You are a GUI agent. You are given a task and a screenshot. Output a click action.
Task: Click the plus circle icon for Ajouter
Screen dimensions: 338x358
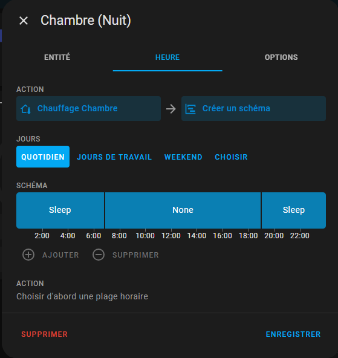[x=28, y=255]
